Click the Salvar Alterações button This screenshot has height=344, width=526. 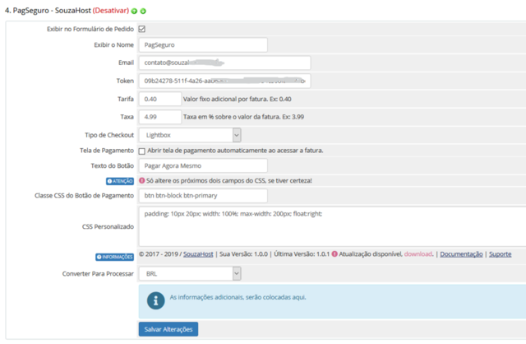(x=168, y=329)
